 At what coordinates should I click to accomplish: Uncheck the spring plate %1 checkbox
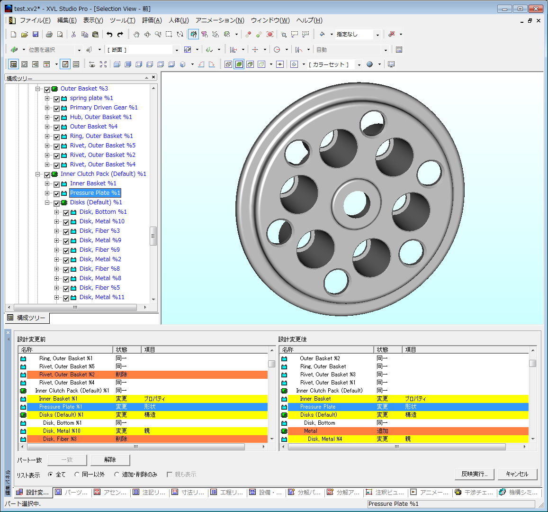click(56, 99)
